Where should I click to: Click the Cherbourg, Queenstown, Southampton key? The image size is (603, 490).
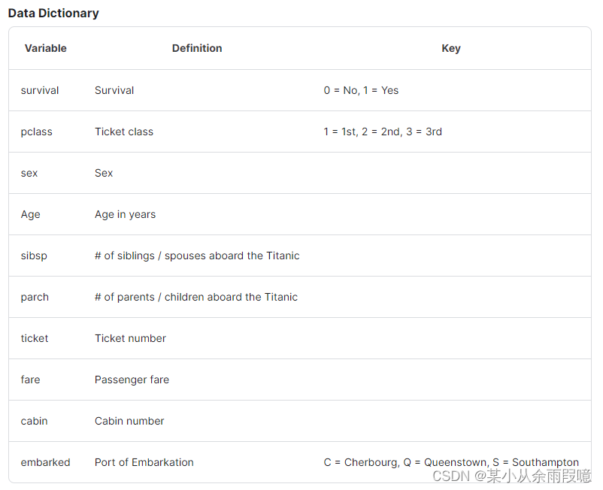[451, 462]
